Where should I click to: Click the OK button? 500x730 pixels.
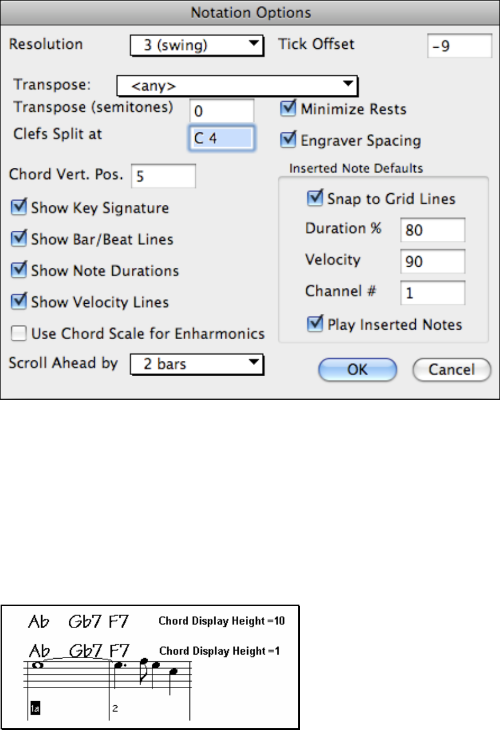358,370
